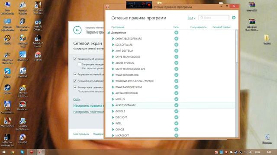Select the 'ALEXANDER ROSHAL' row

171,93
